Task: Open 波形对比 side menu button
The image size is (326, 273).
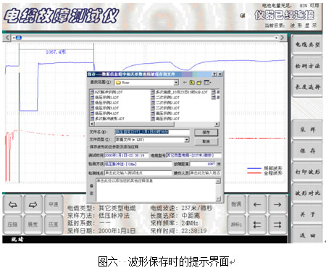Action: (x=307, y=193)
